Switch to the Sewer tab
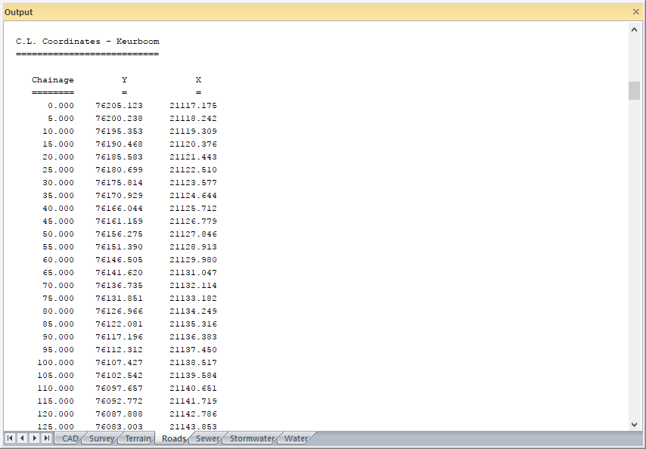Image resolution: width=646 pixels, height=449 pixels. tap(207, 438)
